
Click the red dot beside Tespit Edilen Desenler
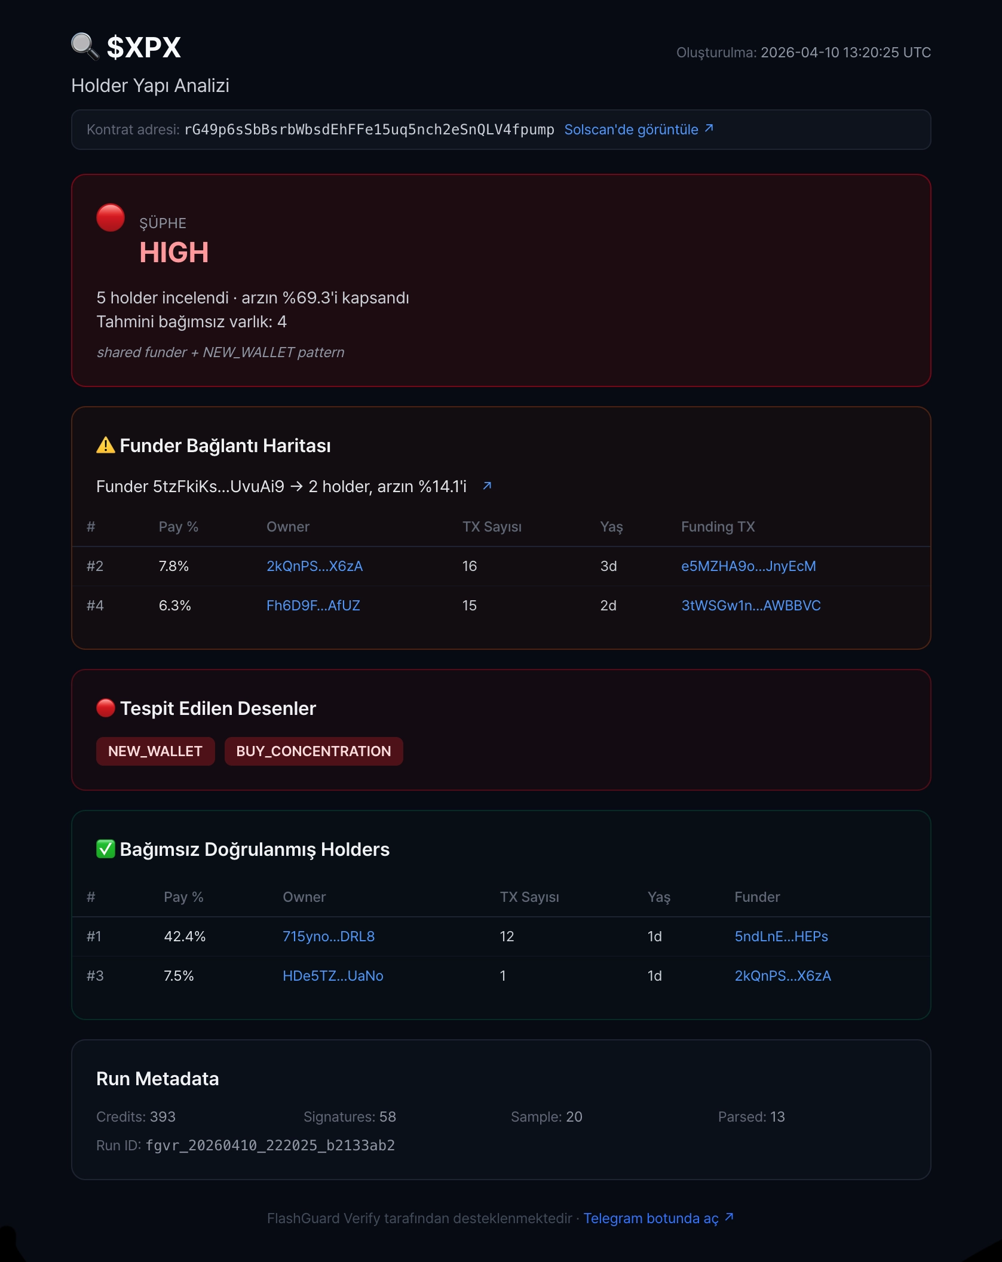coord(106,708)
